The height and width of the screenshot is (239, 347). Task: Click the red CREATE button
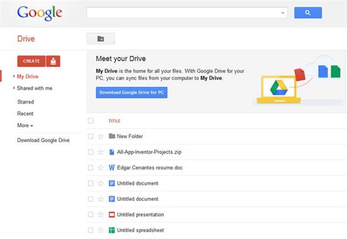(32, 61)
